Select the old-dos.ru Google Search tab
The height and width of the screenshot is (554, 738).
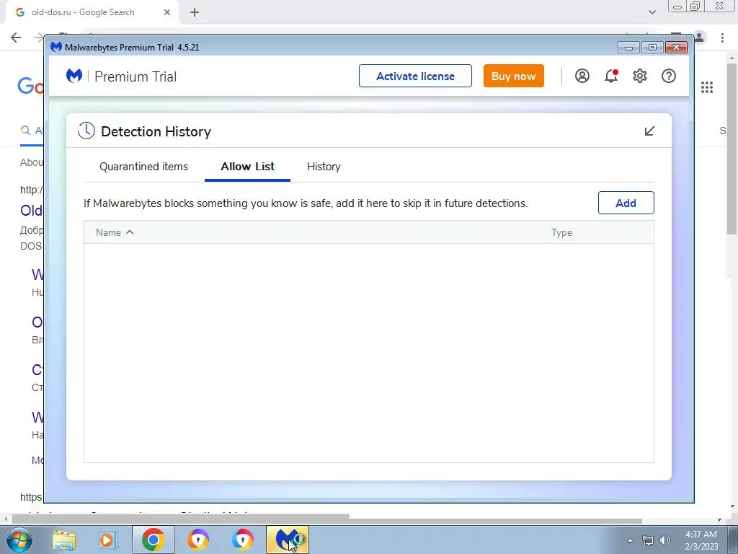click(92, 12)
